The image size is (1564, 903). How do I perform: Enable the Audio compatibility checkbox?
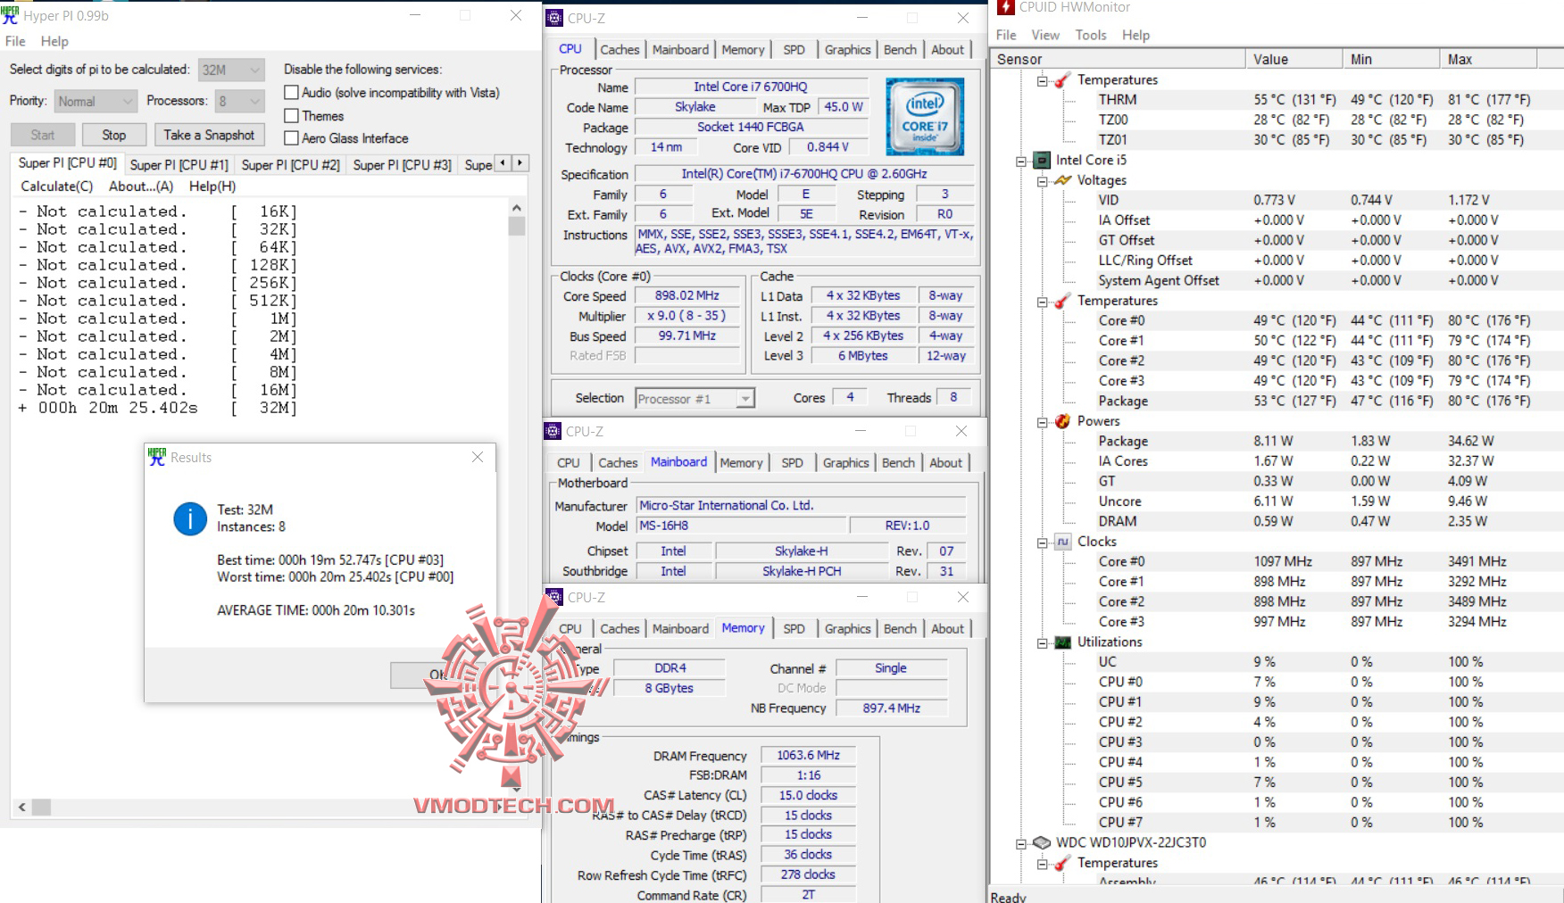[x=291, y=92]
